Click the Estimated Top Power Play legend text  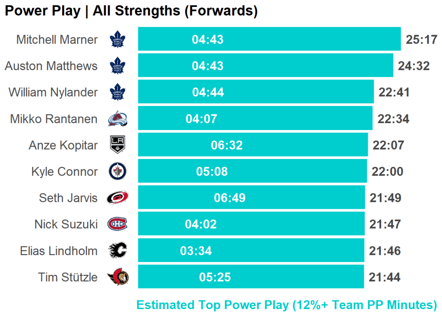(x=287, y=305)
